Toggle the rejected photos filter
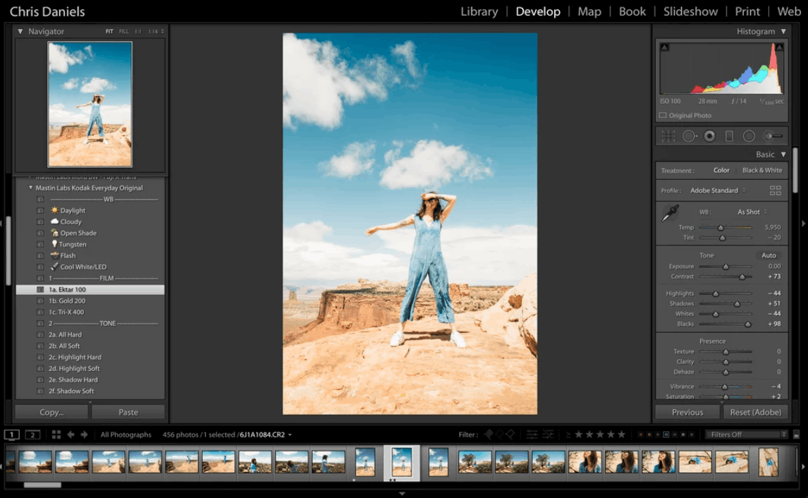Screen dimensions: 808x498 pos(510,435)
